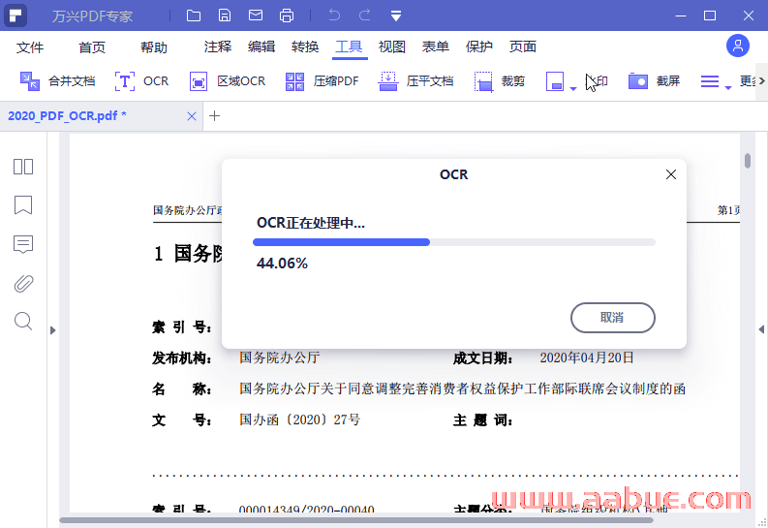Select the Area OCR (区域OCR) tool
The width and height of the screenshot is (768, 528).
click(228, 81)
